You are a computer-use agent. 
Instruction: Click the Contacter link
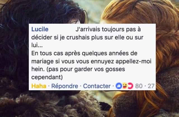point(97,86)
